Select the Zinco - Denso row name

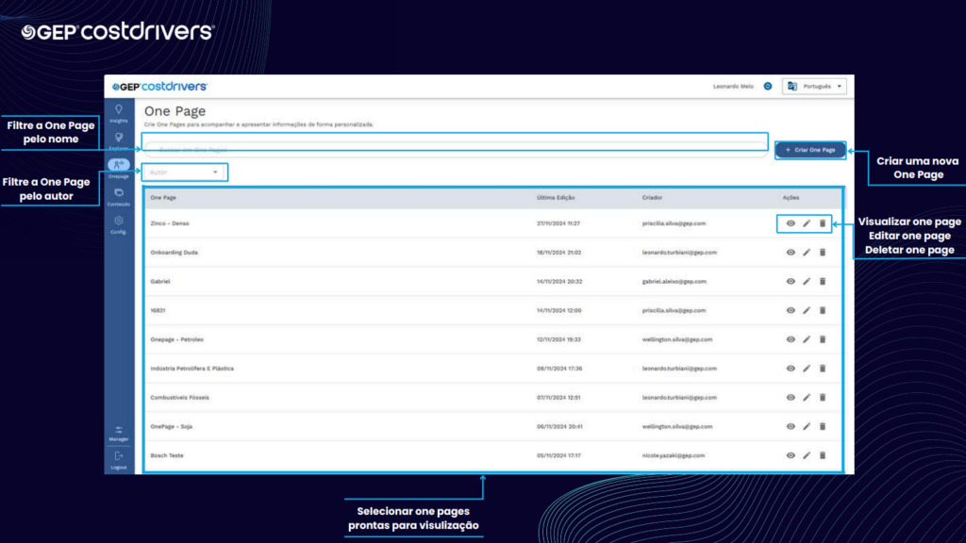170,223
